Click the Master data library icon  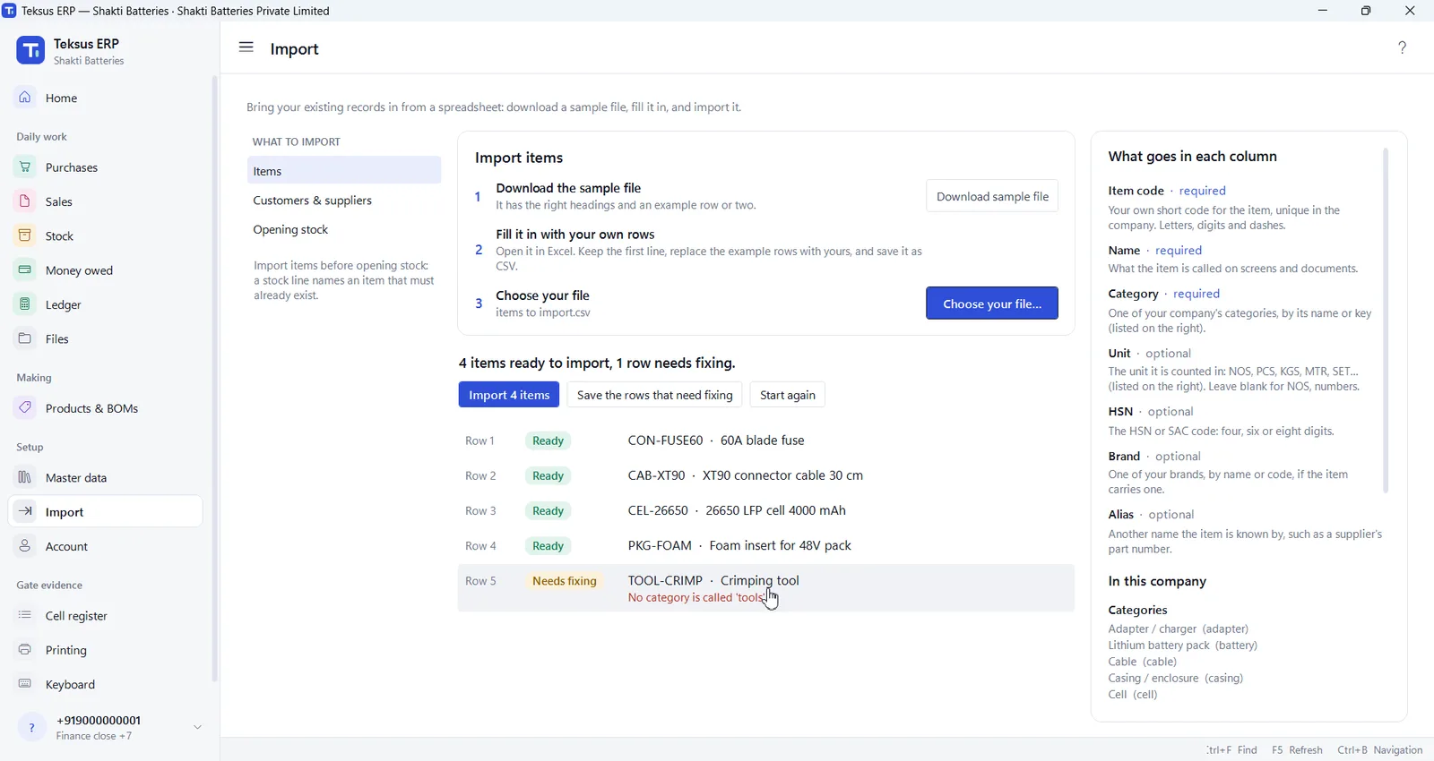point(25,477)
